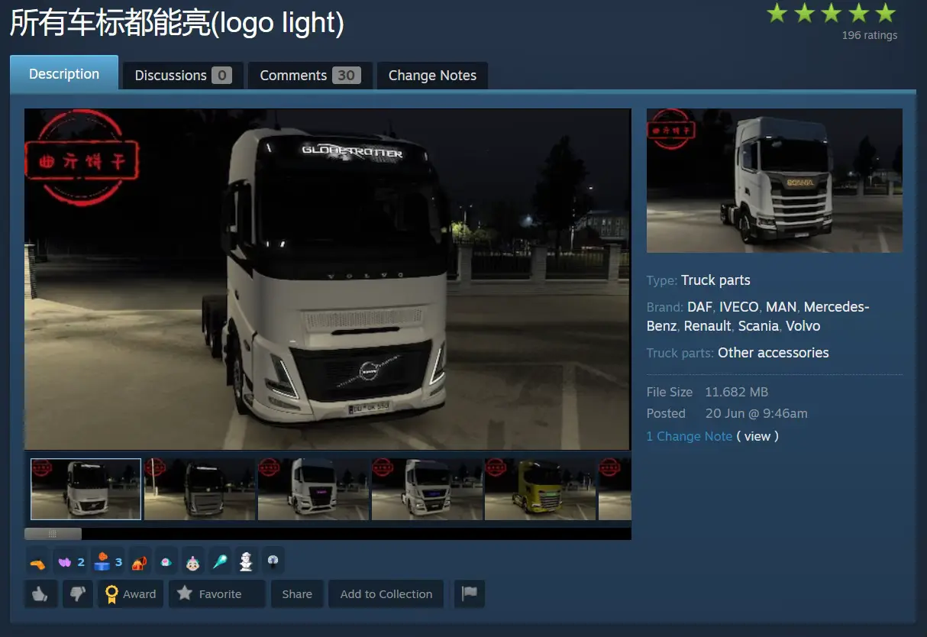Click the teal comet award reaction

219,562
